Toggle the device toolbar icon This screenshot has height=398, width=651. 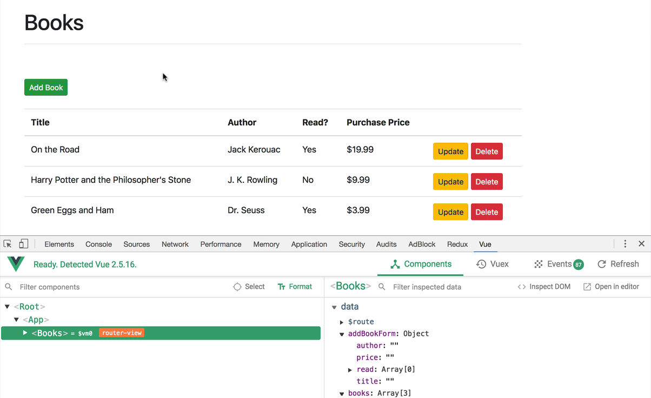(24, 244)
